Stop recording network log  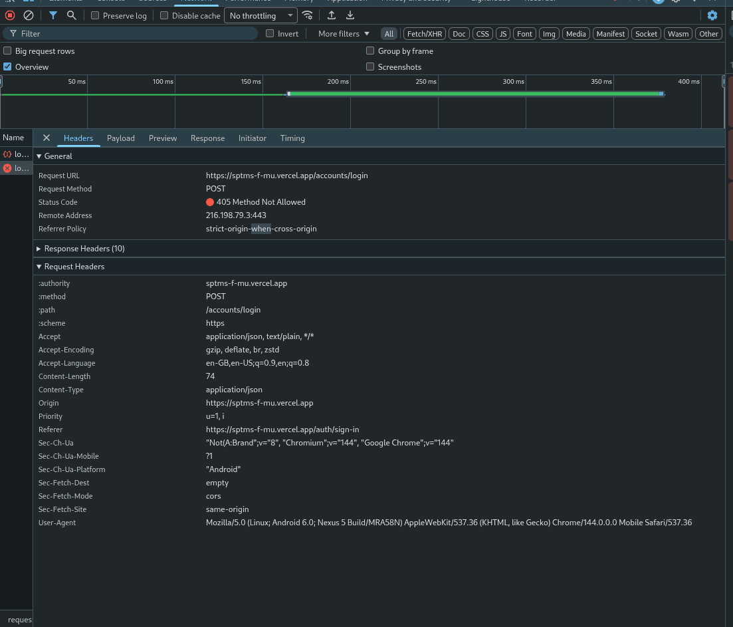point(10,15)
